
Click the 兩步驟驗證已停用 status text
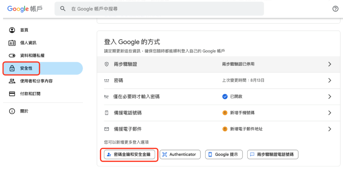[x=238, y=64]
